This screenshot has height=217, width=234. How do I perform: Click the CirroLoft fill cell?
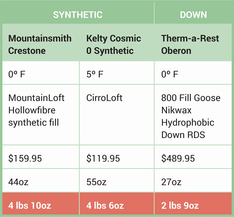tap(117, 115)
